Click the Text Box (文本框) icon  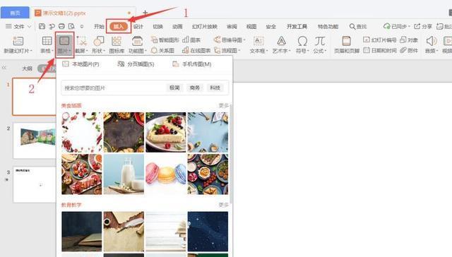point(258,41)
